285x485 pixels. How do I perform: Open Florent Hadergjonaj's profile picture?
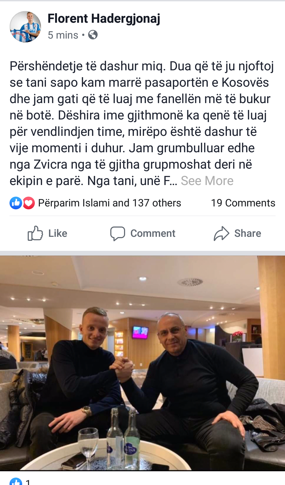coord(25,27)
